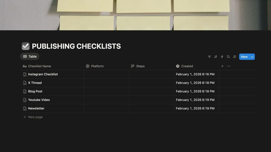Screen dimensions: 271x152
Task: Open the Steps column header
Action: coord(140,66)
